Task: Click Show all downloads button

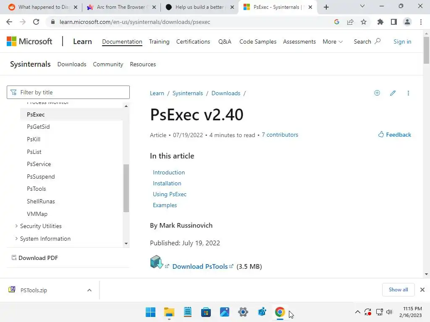Action: point(398,290)
